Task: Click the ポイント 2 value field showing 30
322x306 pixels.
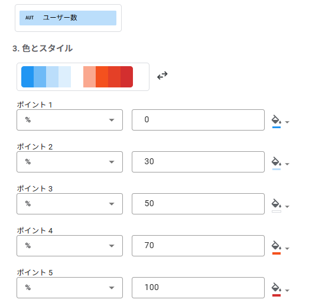Action: point(198,162)
